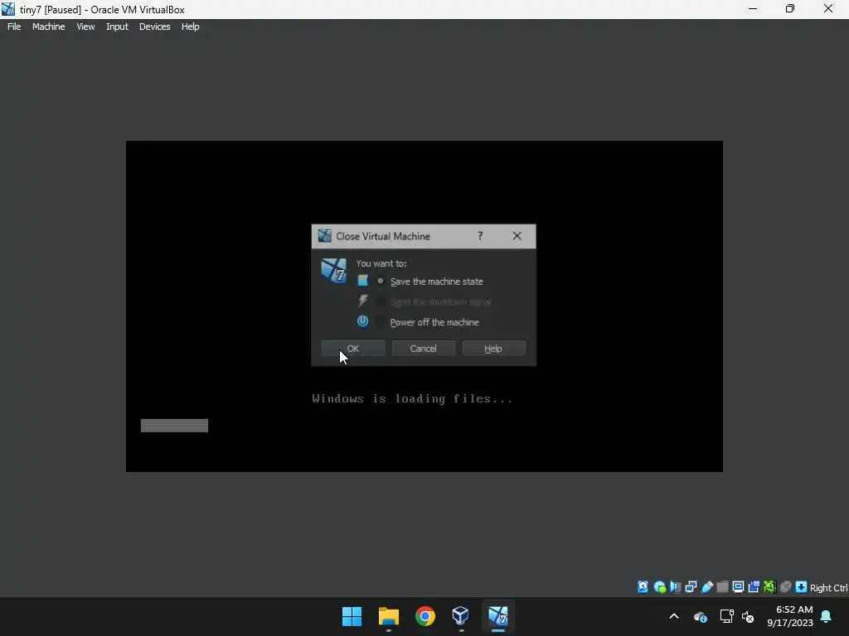Image resolution: width=849 pixels, height=636 pixels.
Task: Click the Windows loading progress bar
Action: (x=174, y=426)
